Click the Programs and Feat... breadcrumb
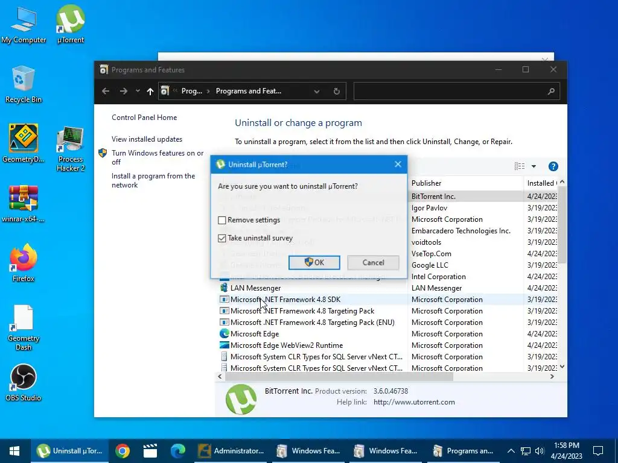Viewport: 618px width, 463px height. point(249,91)
